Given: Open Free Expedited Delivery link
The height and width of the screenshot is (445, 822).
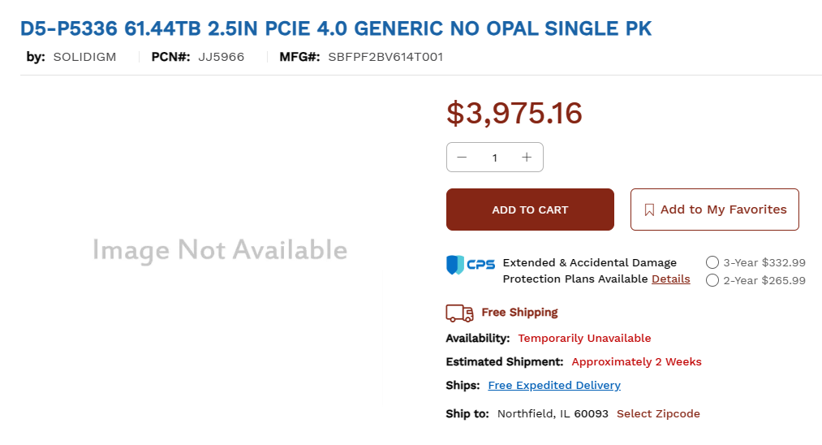Looking at the screenshot, I should [x=554, y=385].
